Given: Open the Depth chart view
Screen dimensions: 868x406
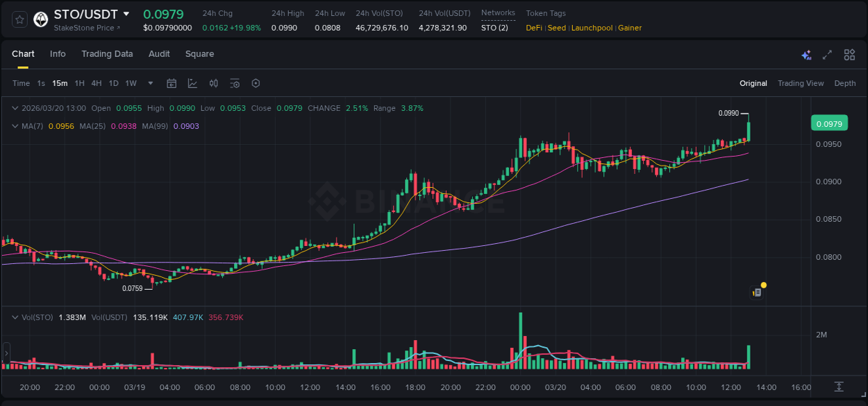Looking at the screenshot, I should coord(844,83).
